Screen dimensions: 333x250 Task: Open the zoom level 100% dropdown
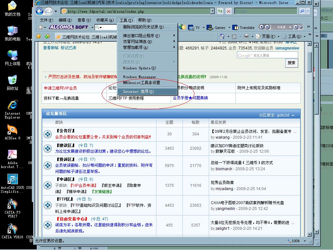[305, 241]
